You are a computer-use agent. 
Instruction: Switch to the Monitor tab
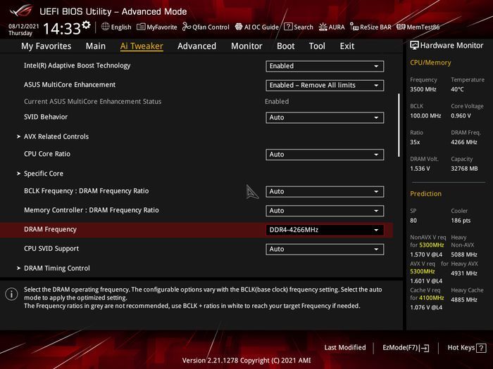tap(246, 46)
